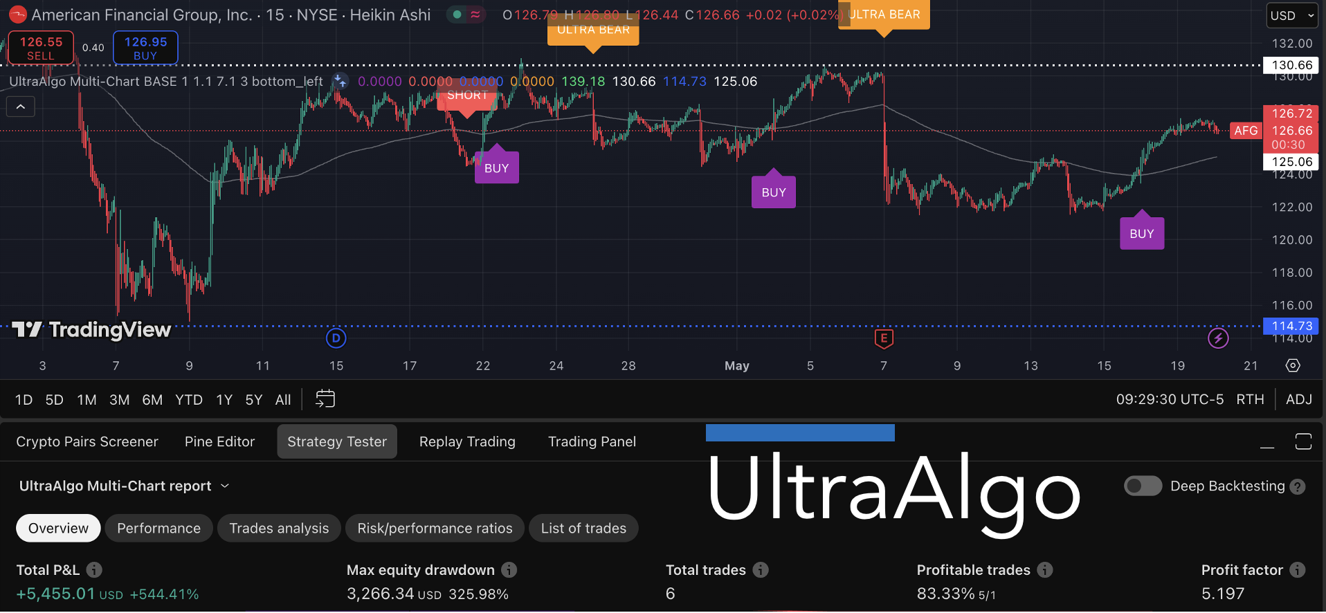
Task: Click the purple lightning bolt icon
Action: (1218, 338)
